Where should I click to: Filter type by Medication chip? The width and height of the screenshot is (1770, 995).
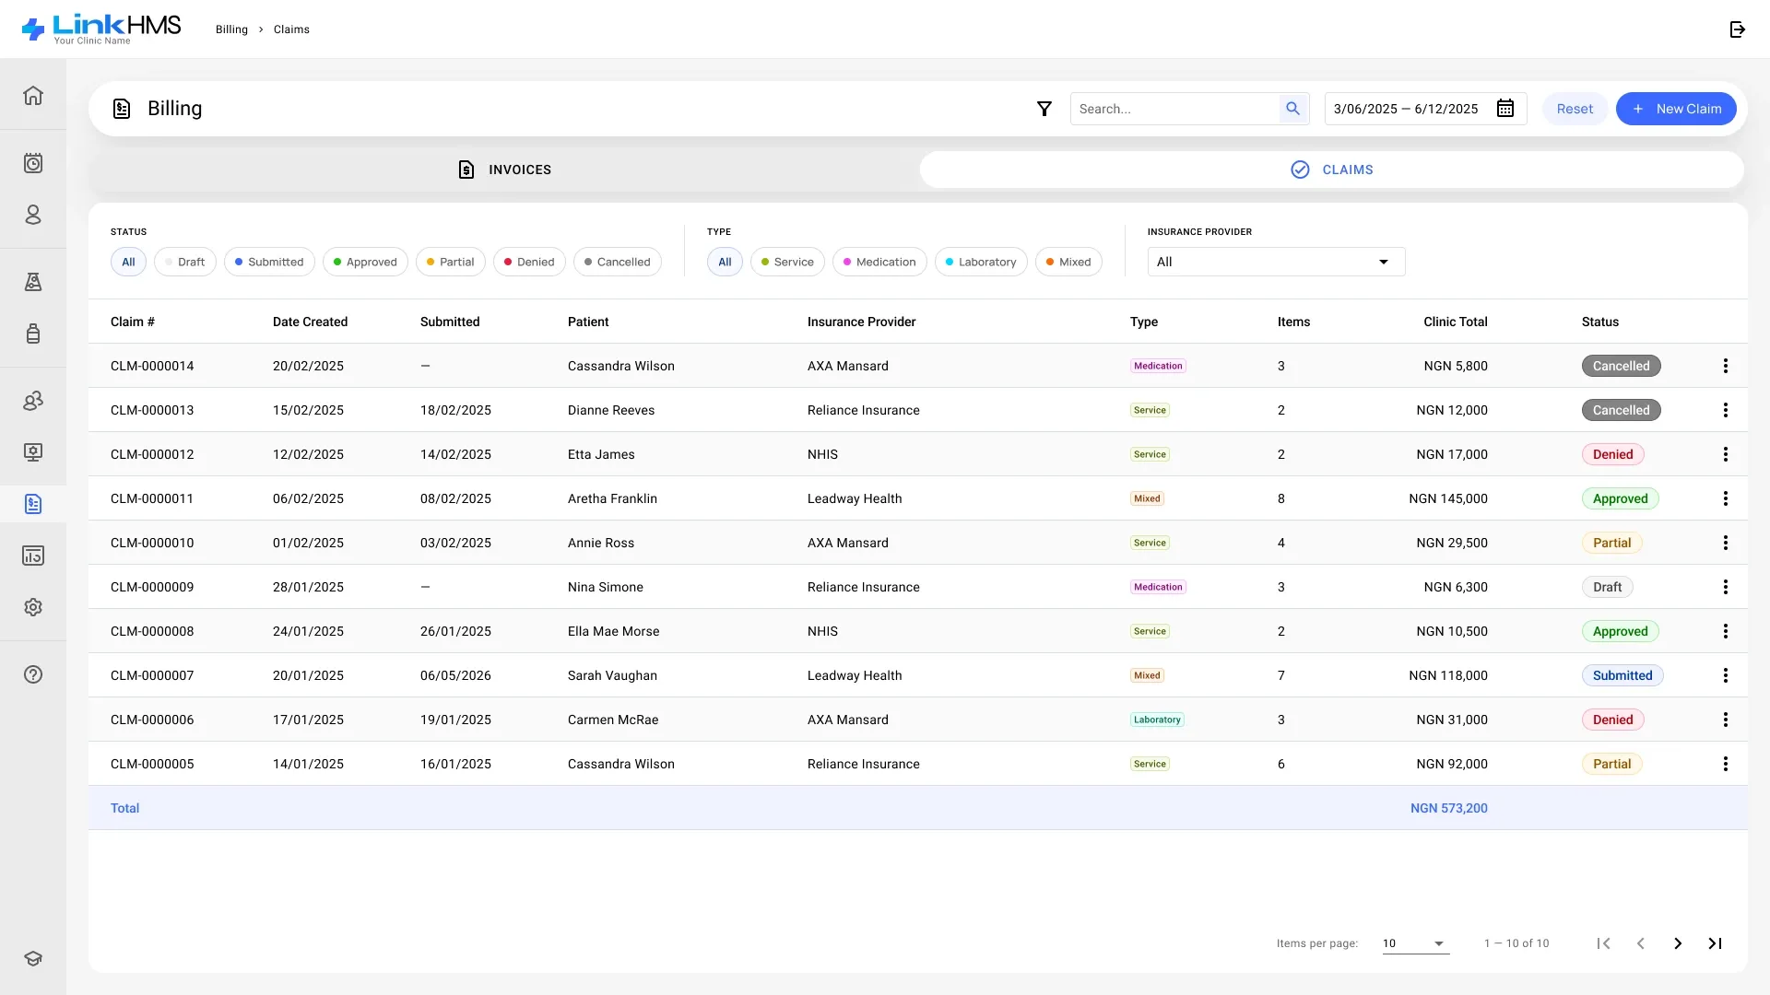(879, 262)
